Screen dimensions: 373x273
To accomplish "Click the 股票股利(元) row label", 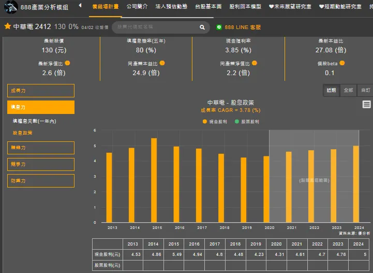I will (x=107, y=265).
